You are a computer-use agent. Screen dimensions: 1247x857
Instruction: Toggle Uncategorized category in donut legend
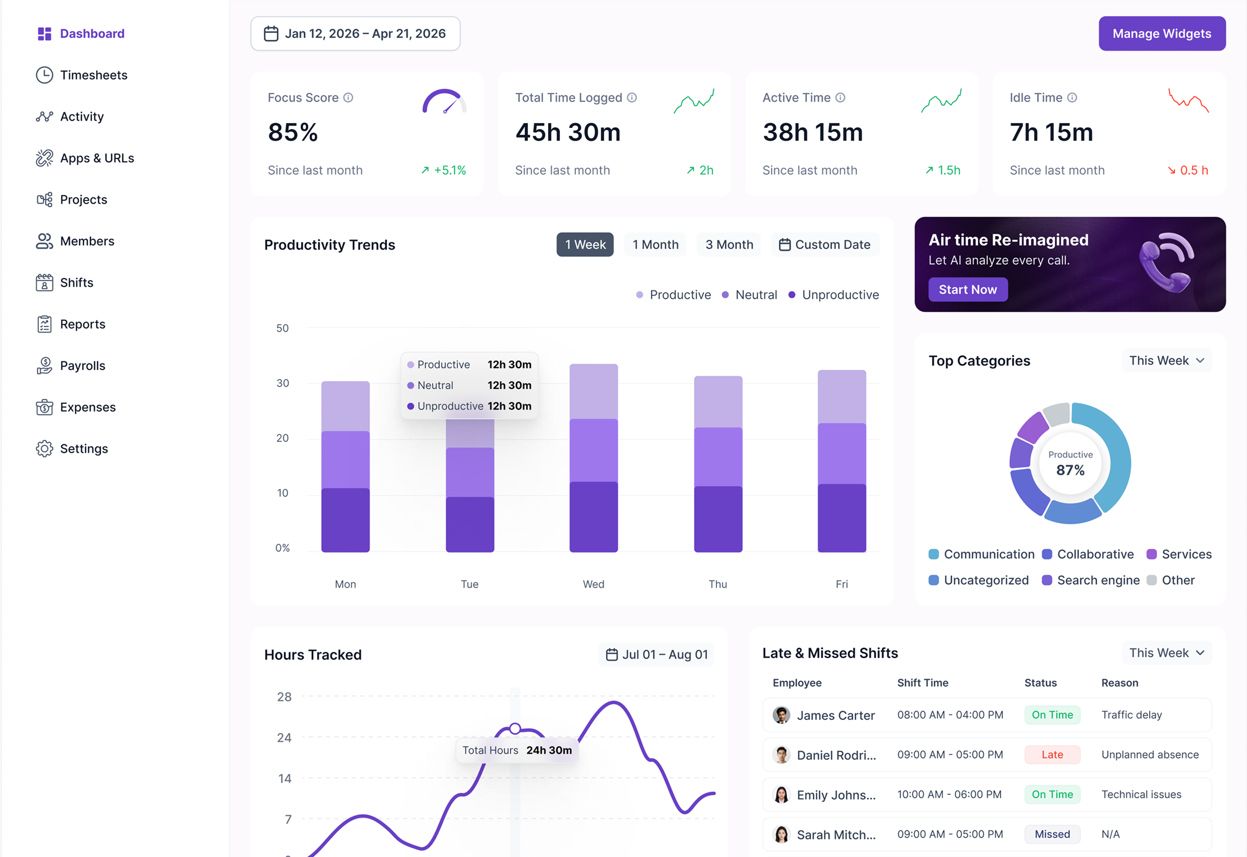tap(979, 580)
